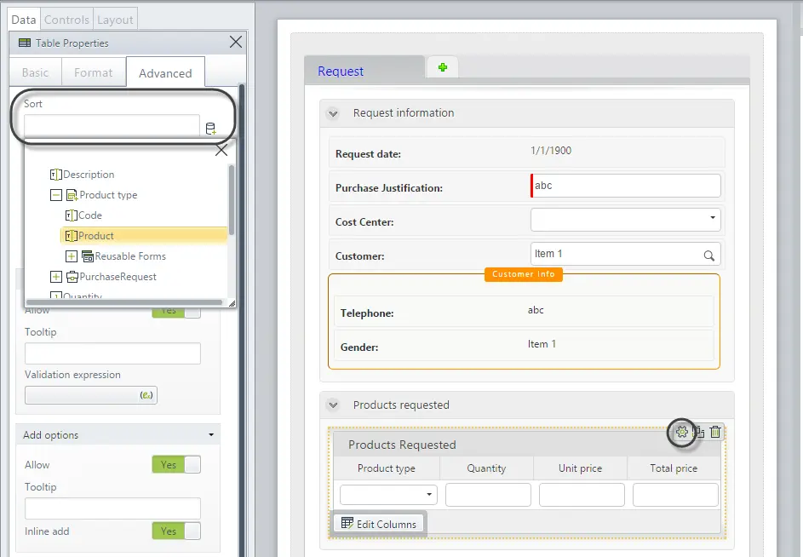
Task: Collapse the Product type tree node
Action: (56, 195)
